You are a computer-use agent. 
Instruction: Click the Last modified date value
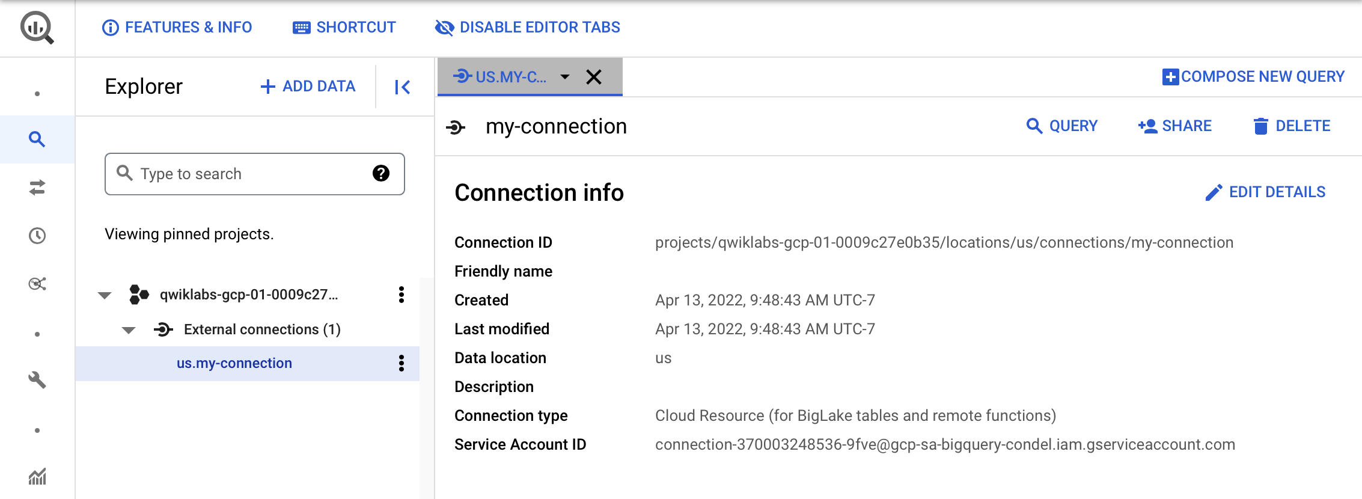point(765,329)
